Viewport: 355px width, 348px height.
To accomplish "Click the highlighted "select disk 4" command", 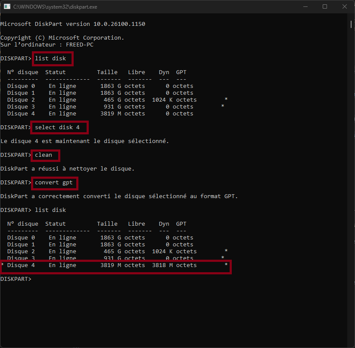I will (x=59, y=127).
